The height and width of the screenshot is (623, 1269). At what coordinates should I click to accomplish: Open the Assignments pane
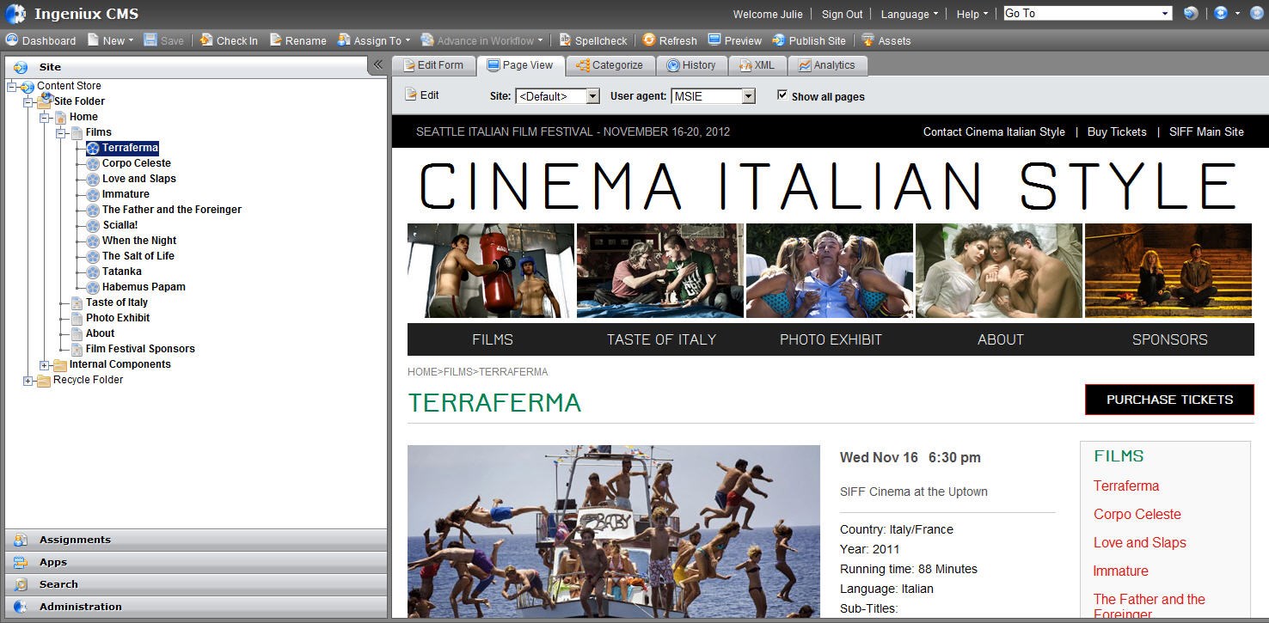[196, 540]
